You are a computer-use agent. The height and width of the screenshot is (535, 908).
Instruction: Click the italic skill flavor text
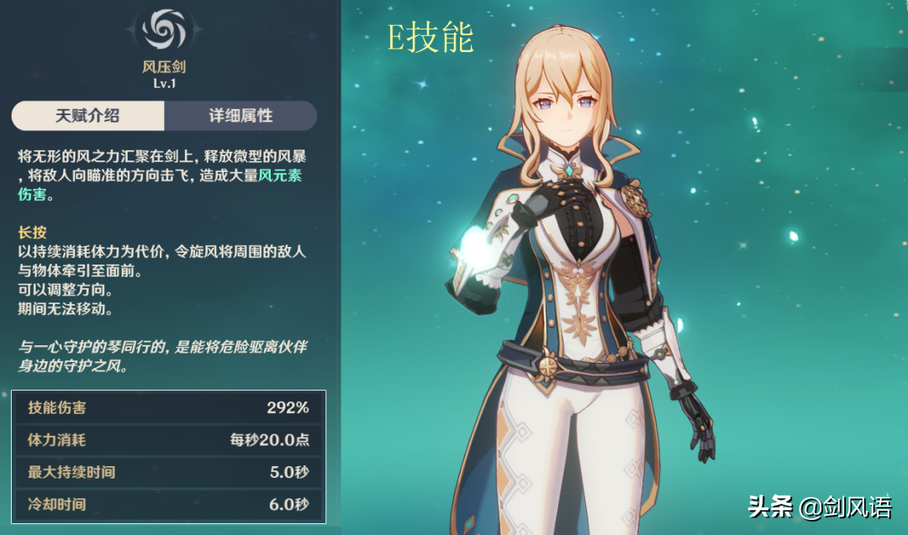[x=162, y=356]
